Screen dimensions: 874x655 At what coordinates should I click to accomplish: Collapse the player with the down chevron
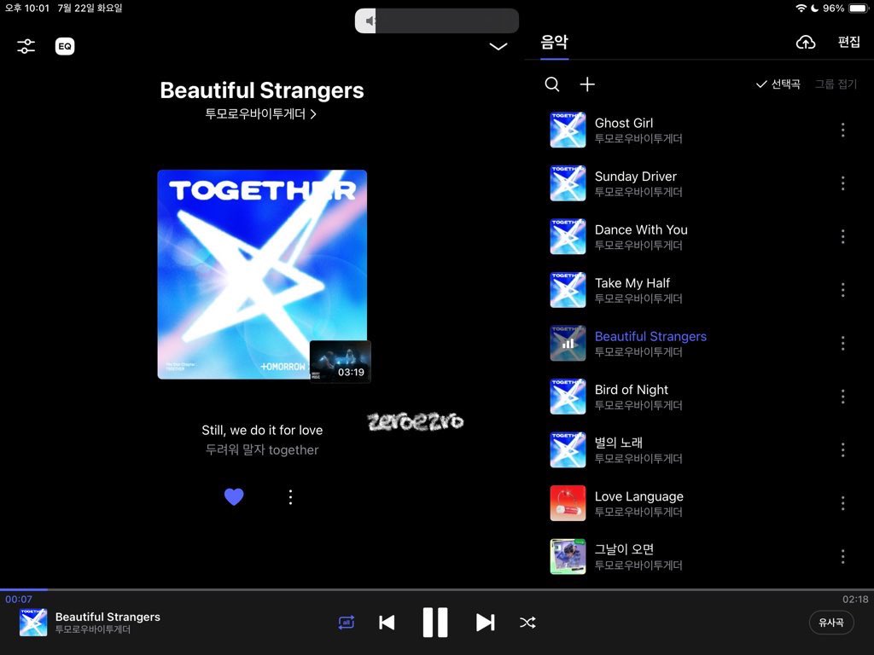[x=498, y=46]
